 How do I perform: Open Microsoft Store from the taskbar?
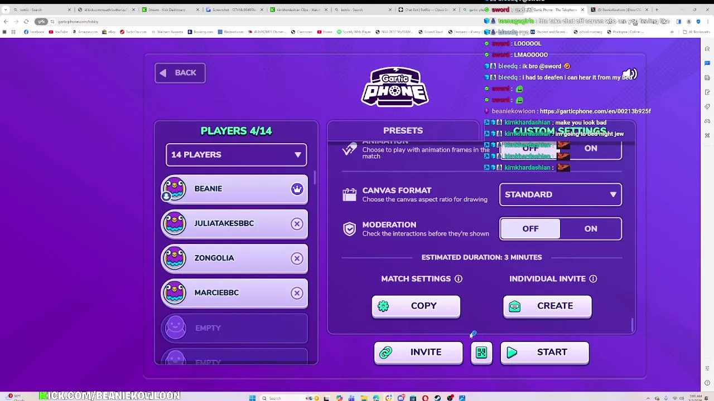click(x=413, y=398)
